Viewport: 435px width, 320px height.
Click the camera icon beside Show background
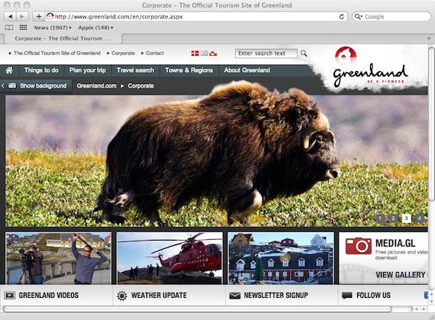click(12, 86)
